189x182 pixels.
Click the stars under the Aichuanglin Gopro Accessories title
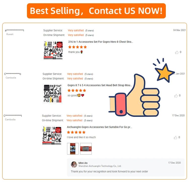76,132
